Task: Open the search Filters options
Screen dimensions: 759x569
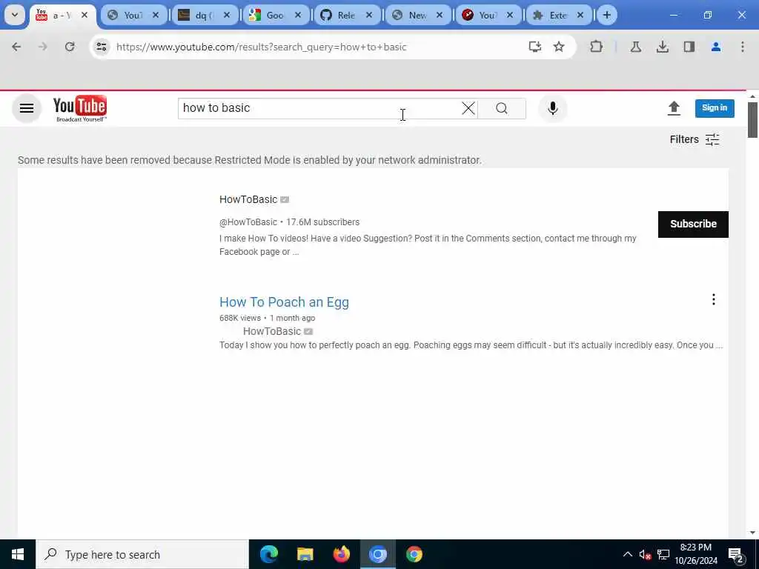Action: click(695, 139)
